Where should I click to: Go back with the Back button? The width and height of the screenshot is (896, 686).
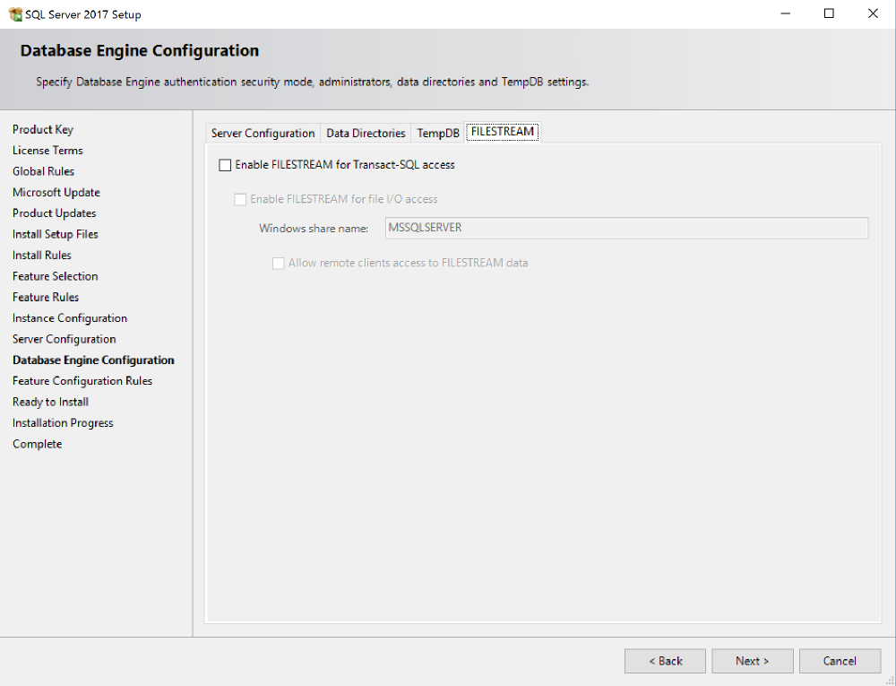click(x=665, y=661)
